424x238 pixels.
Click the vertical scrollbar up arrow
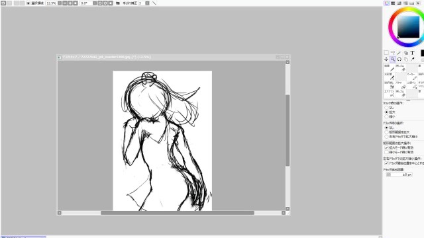[288, 62]
